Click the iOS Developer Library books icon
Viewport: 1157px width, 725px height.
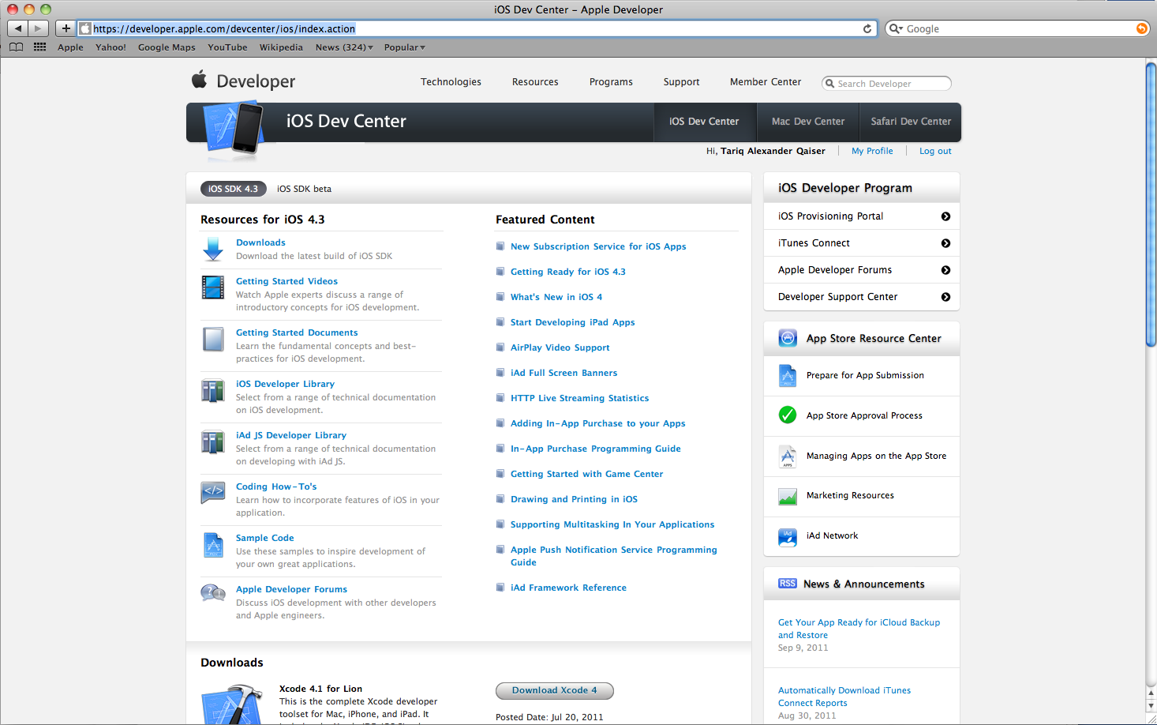click(x=213, y=390)
